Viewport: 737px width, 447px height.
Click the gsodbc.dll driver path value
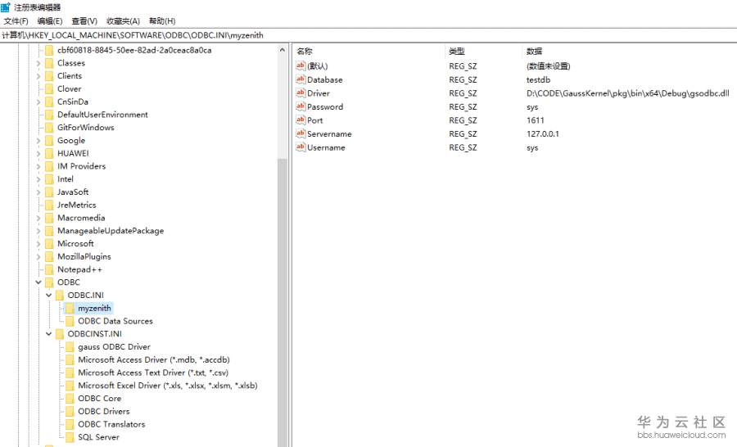pyautogui.click(x=627, y=93)
